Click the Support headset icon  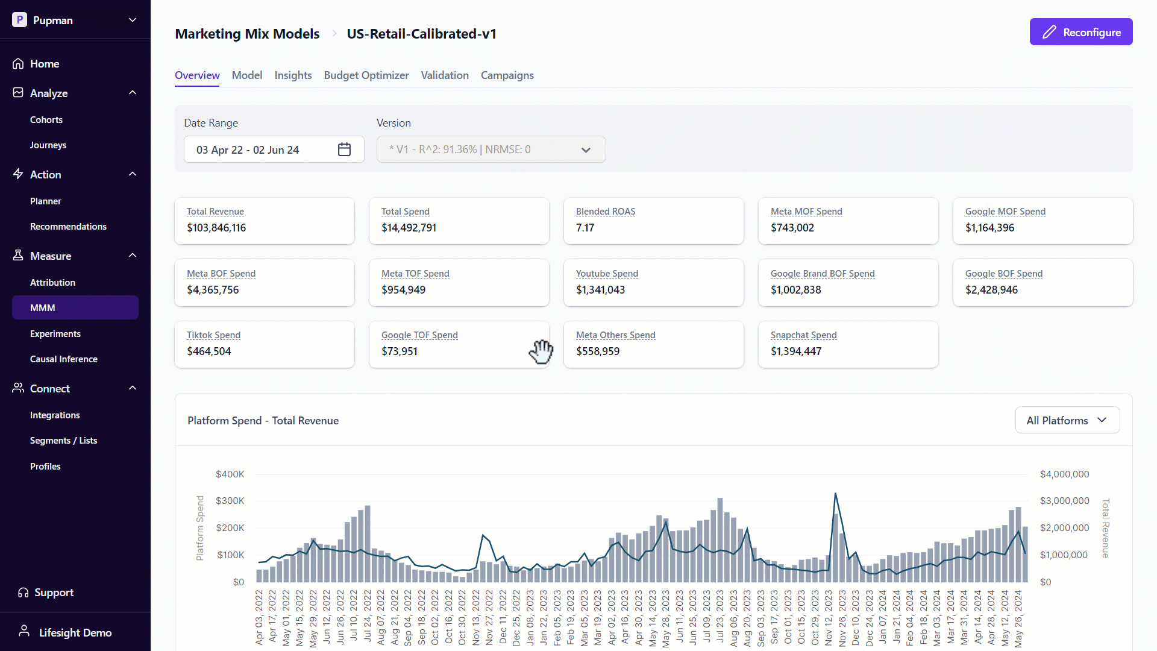point(24,593)
